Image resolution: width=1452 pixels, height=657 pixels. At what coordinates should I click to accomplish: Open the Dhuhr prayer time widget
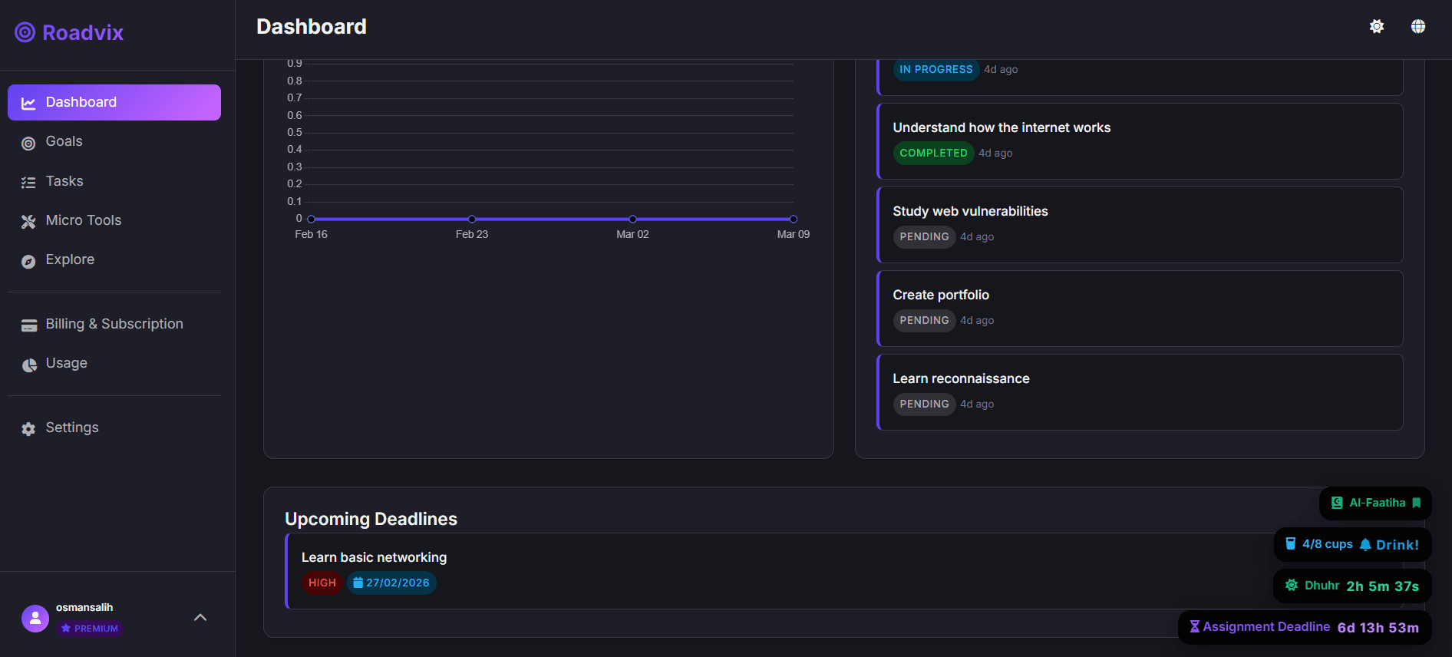(x=1352, y=586)
